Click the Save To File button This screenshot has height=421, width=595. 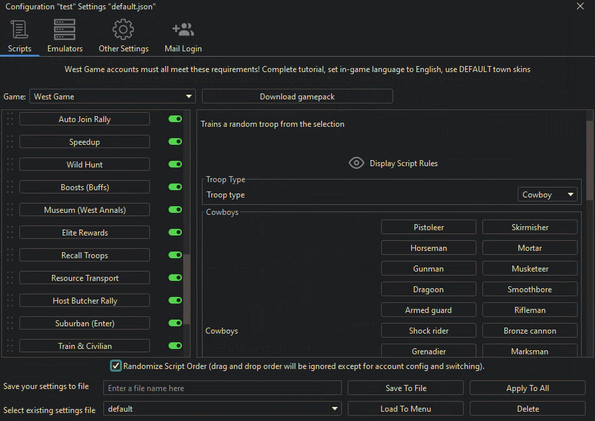[x=406, y=388]
